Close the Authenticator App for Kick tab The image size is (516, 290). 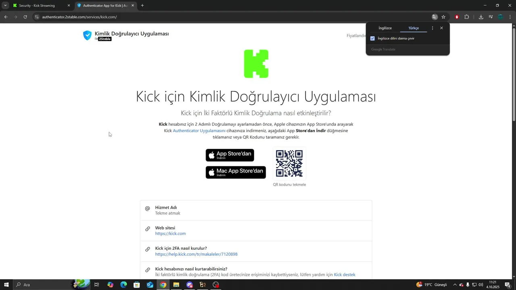tap(132, 6)
